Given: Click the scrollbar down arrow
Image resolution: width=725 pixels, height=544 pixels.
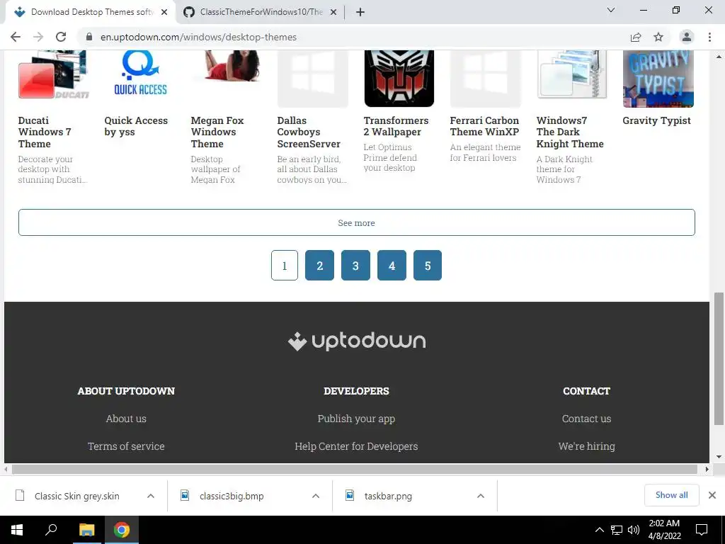Looking at the screenshot, I should pos(719,457).
